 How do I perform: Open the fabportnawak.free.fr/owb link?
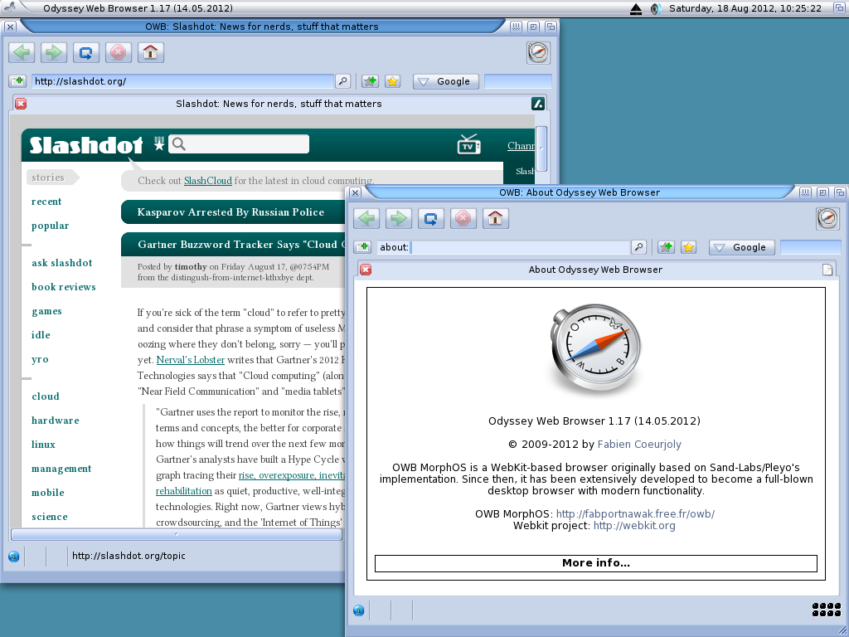pos(635,513)
